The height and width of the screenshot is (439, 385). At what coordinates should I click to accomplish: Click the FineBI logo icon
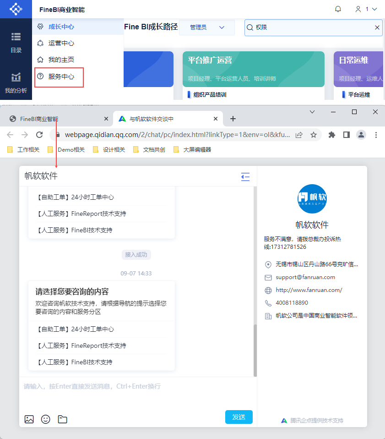pyautogui.click(x=16, y=9)
